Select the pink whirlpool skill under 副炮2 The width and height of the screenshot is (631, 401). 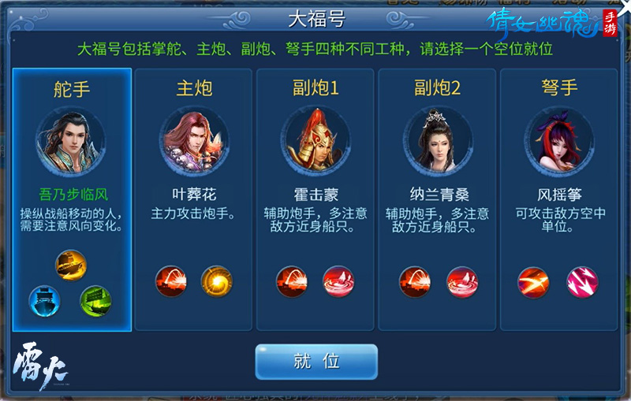pos(462,281)
